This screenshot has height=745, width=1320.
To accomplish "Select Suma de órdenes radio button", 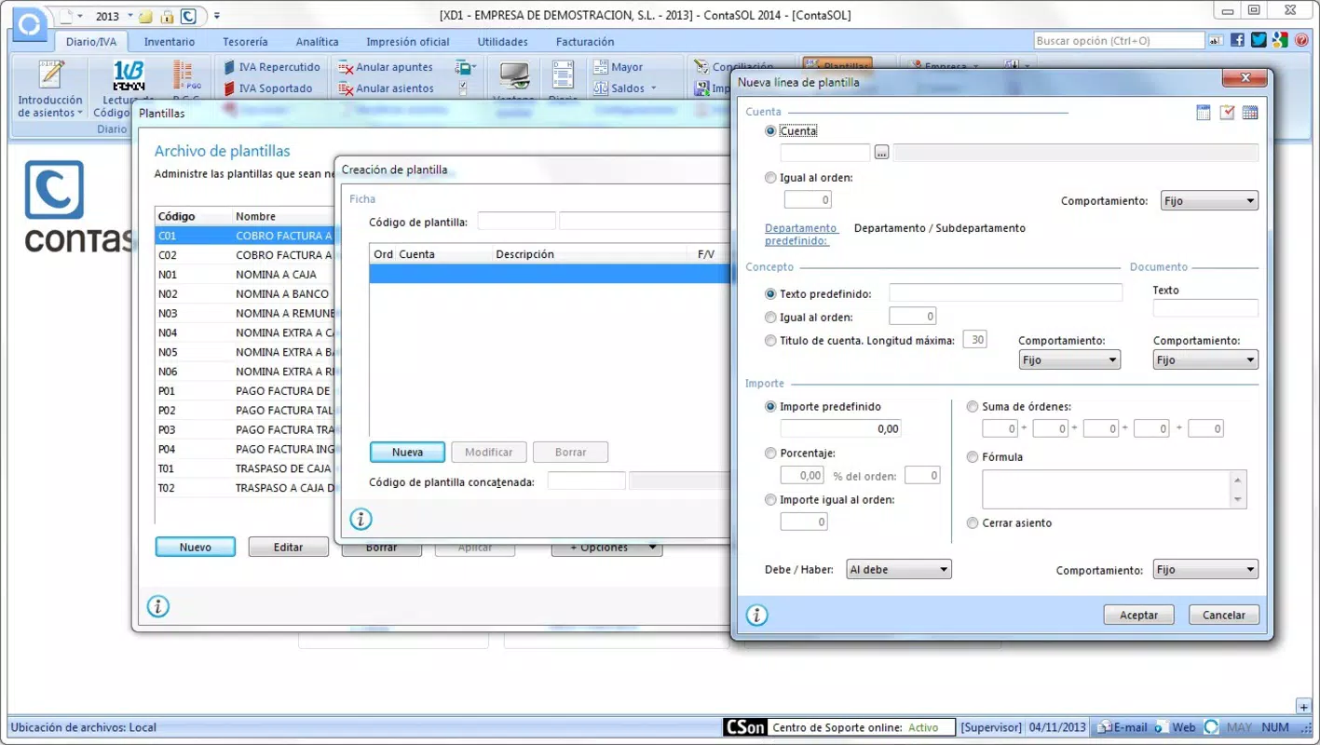I will [973, 407].
